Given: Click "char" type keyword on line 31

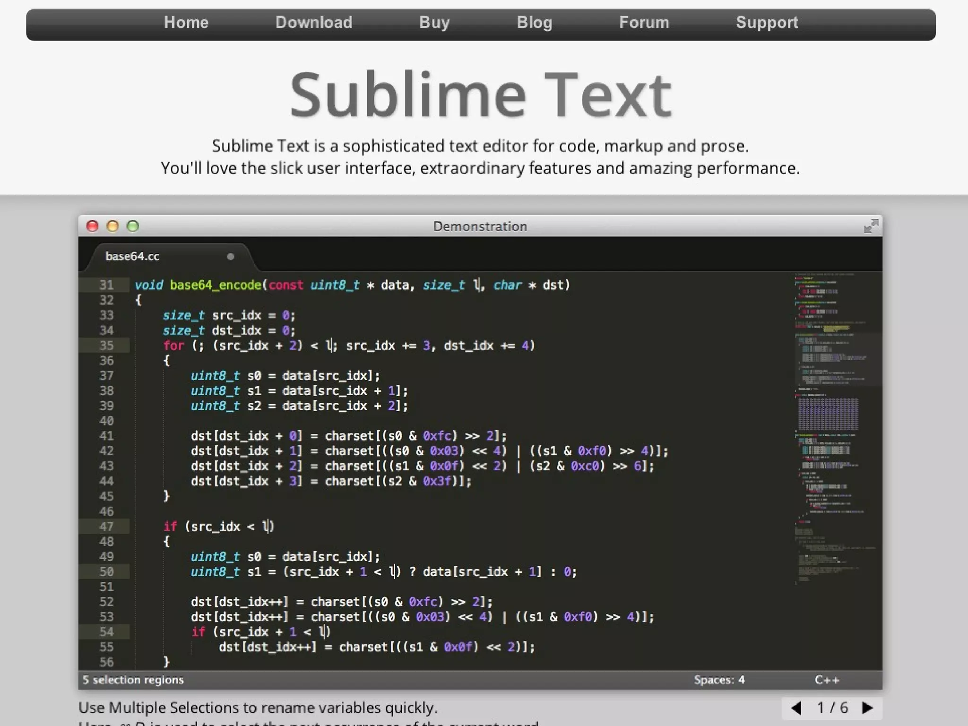Looking at the screenshot, I should click(x=508, y=285).
